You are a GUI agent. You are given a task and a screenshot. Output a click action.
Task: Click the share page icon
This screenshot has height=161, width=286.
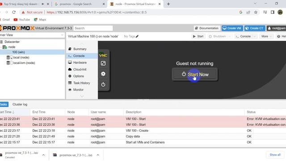248,12
